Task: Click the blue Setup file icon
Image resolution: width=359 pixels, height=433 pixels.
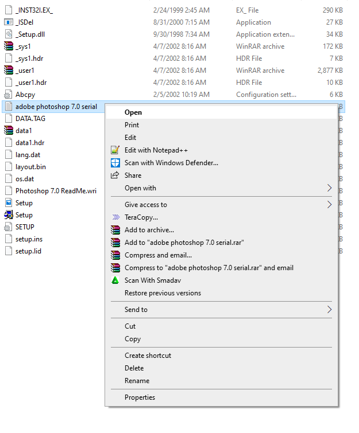Action: (x=9, y=202)
